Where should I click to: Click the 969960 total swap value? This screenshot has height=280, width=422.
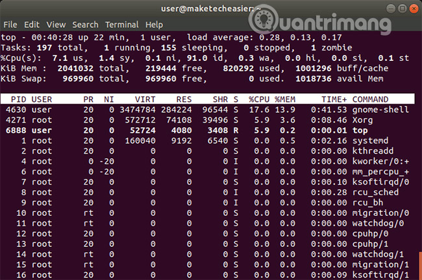78,78
